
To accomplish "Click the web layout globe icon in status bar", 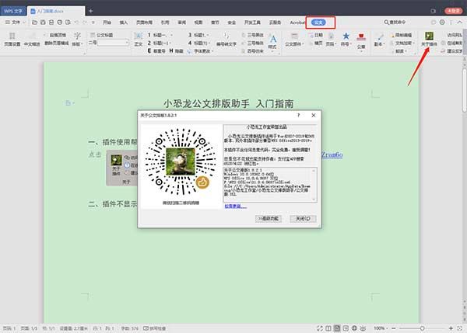I will pyautogui.click(x=354, y=328).
